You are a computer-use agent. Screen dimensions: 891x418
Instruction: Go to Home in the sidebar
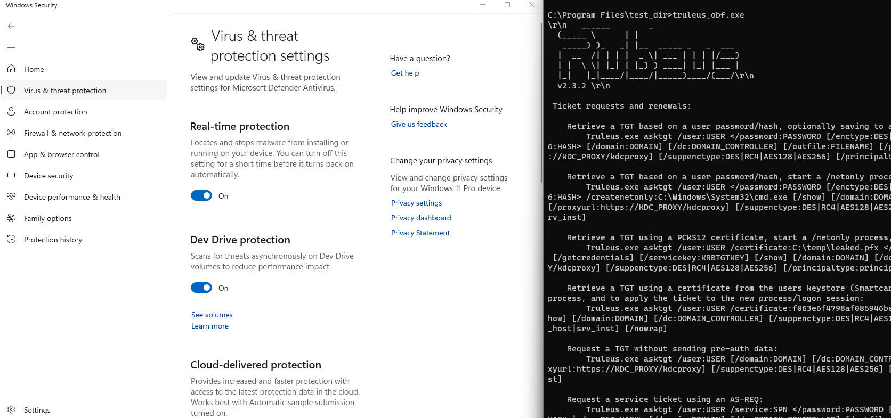pos(84,69)
